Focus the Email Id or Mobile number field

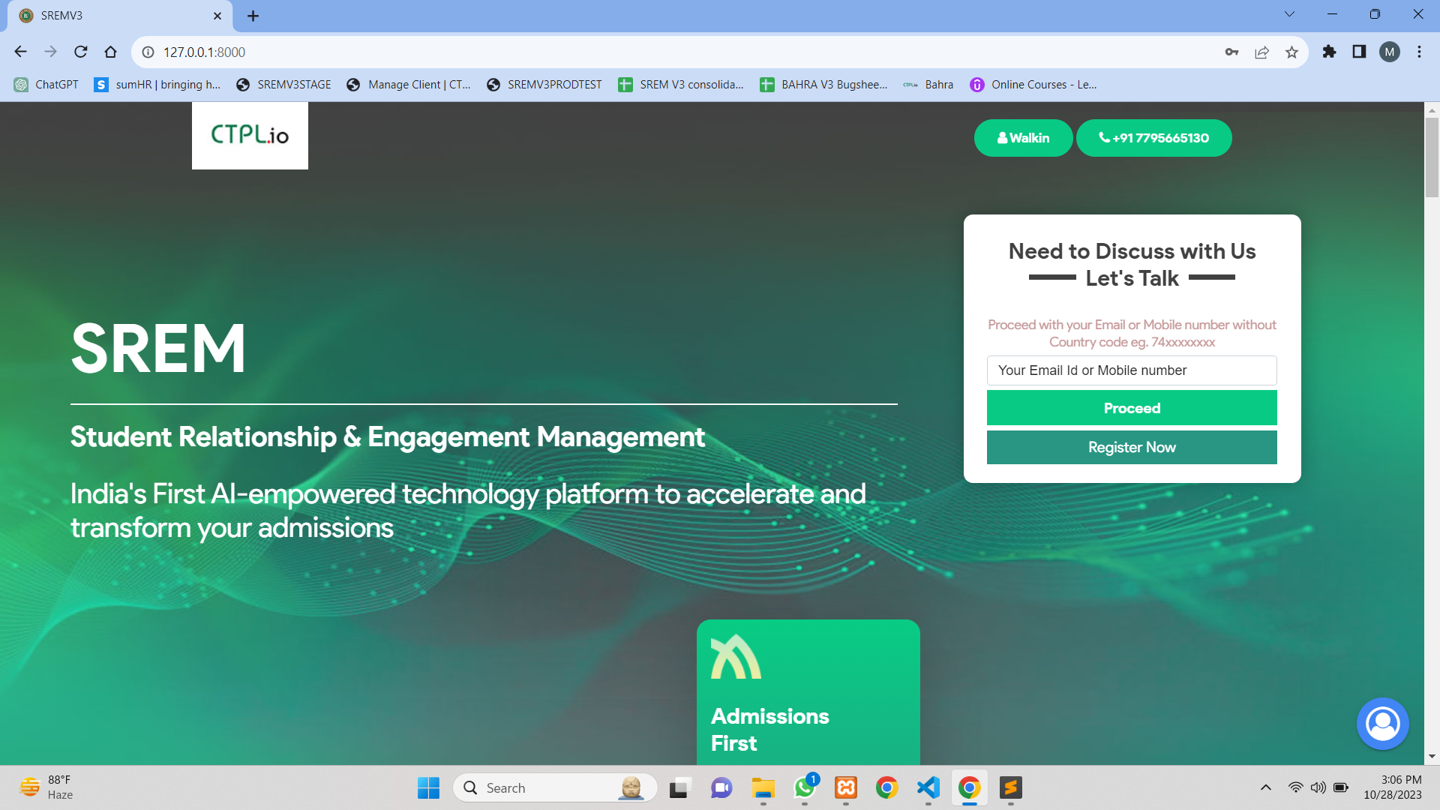pos(1132,370)
